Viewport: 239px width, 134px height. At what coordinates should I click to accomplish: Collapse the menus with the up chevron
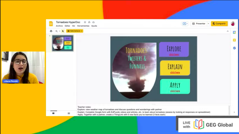[x=228, y=31]
